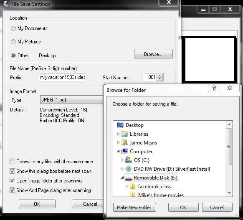Select Mike's home movies folder
This screenshot has width=243, height=220.
(161, 195)
